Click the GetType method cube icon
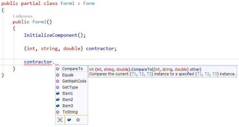This screenshot has width=239, height=127. pos(58,87)
